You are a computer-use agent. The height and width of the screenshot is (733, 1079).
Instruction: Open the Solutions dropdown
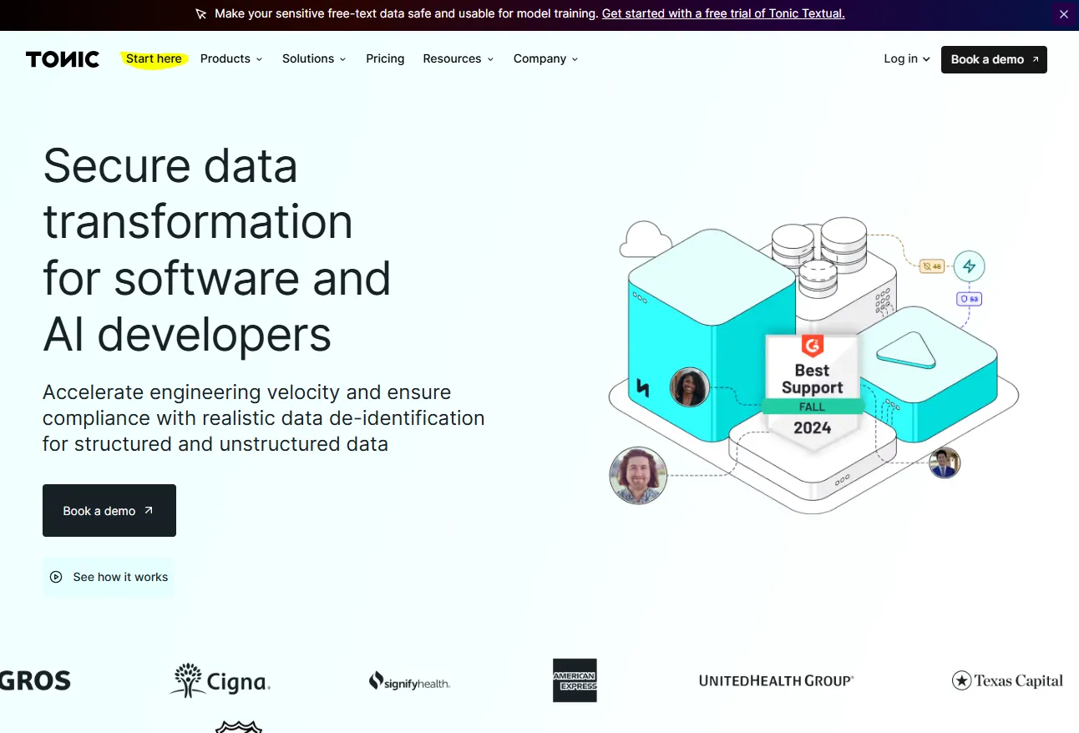313,58
